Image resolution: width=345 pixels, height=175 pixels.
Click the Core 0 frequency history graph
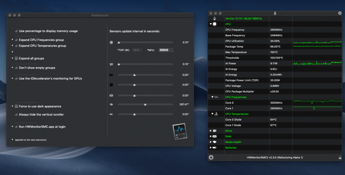click(x=317, y=103)
